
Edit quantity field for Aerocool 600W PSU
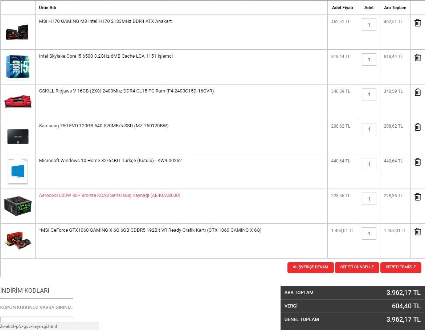tap(369, 199)
